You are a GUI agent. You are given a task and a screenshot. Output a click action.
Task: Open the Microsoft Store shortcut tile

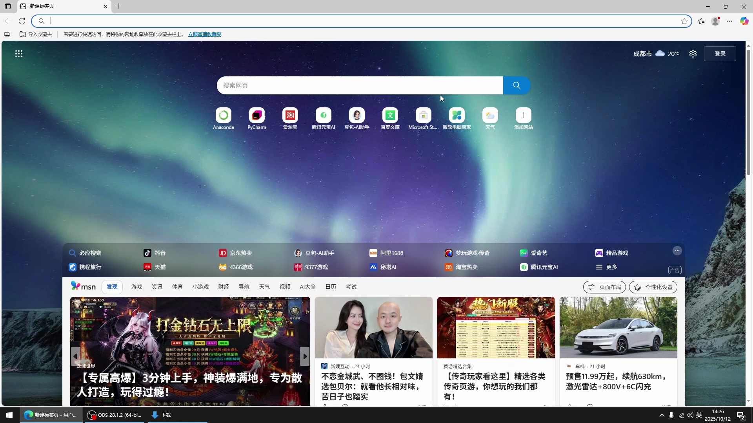423,118
